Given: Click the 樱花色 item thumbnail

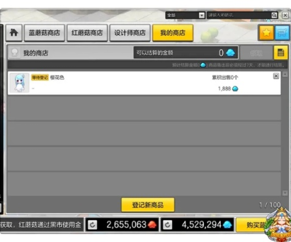Looking at the screenshot, I should pyautogui.click(x=19, y=83).
